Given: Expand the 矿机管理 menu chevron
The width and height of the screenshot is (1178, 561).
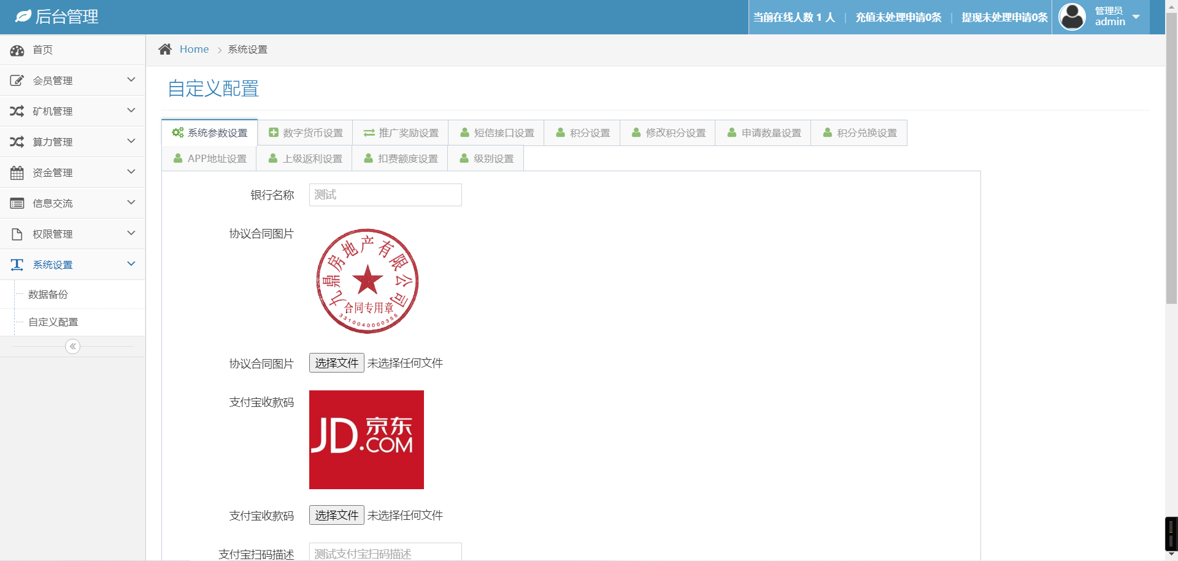Looking at the screenshot, I should (131, 110).
